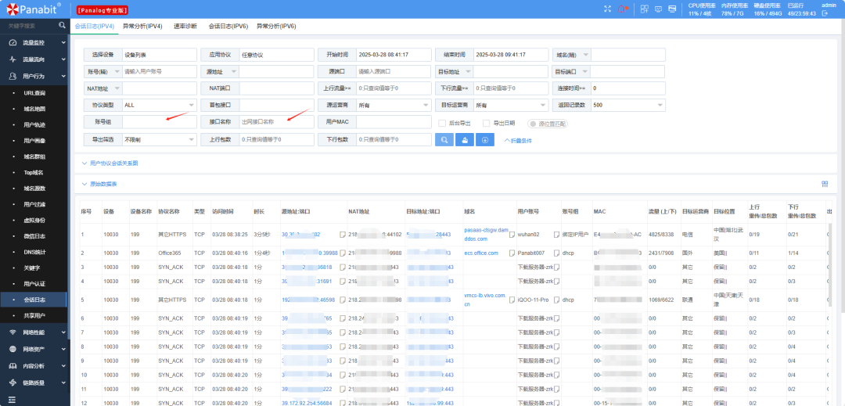The height and width of the screenshot is (406, 845).
Task: Click the 网络资产 globe icon in the sidebar
Action: (13, 349)
